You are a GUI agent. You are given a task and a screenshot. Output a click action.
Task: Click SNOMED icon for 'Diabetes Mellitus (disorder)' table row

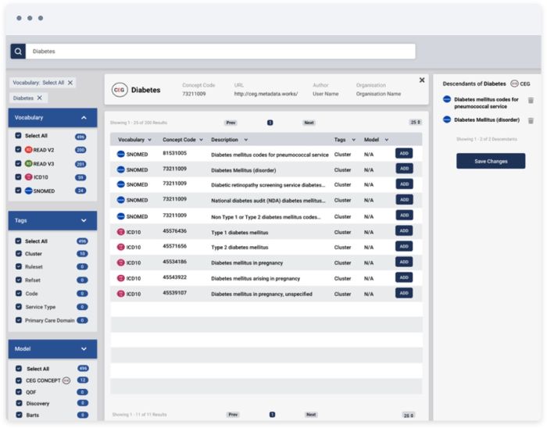[120, 169]
